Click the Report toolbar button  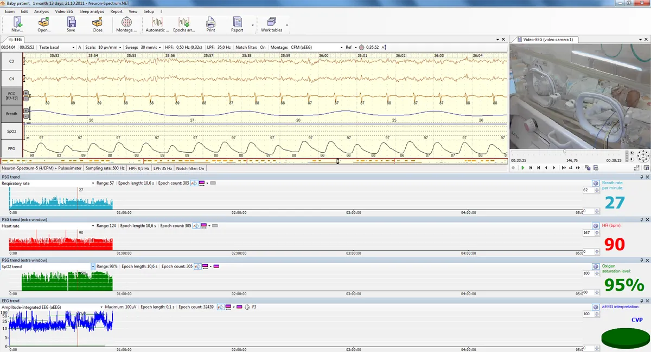(237, 23)
